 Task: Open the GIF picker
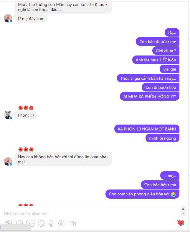tap(30, 223)
